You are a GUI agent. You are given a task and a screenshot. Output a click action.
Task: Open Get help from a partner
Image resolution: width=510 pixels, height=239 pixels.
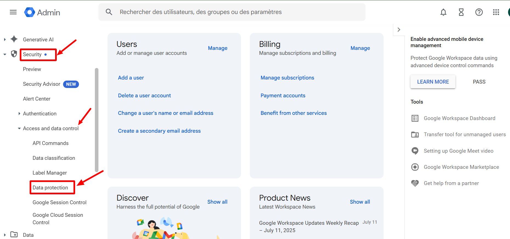451,183
